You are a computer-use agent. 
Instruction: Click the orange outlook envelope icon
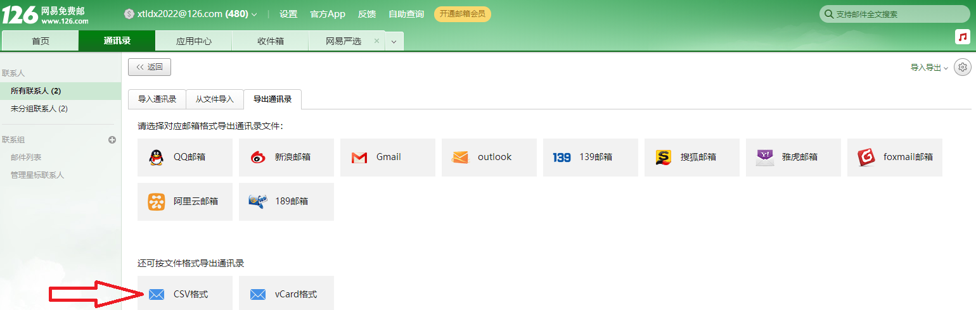[x=460, y=158]
